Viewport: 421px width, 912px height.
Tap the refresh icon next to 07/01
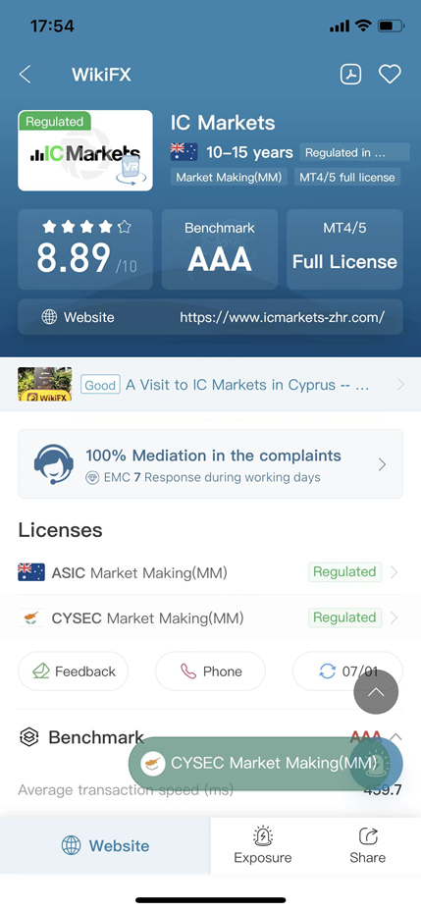point(328,671)
